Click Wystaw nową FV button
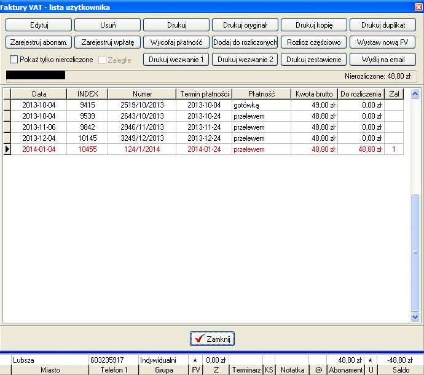The width and height of the screenshot is (424, 375). click(383, 42)
